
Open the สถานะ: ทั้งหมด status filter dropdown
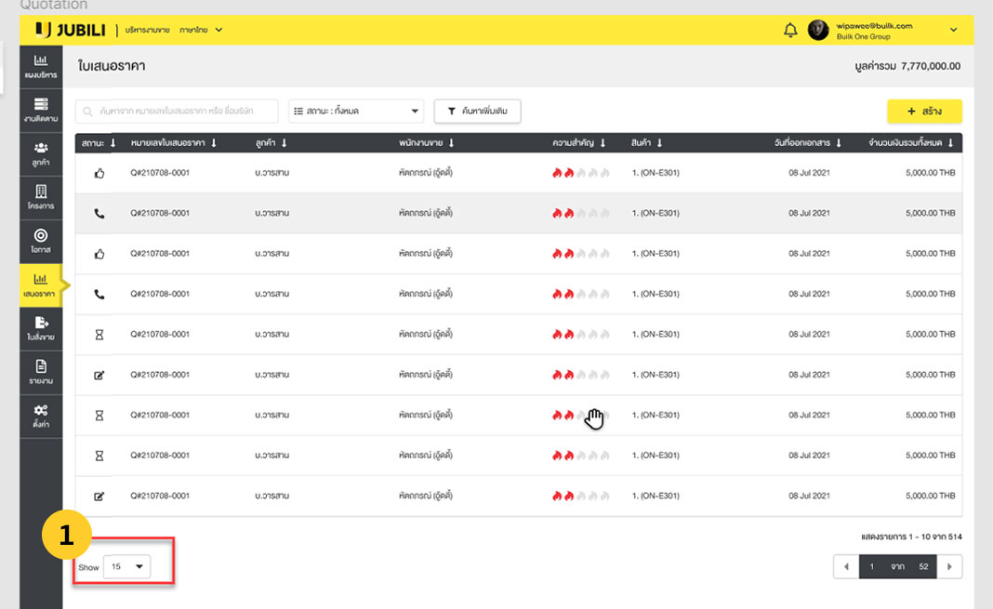click(x=355, y=112)
